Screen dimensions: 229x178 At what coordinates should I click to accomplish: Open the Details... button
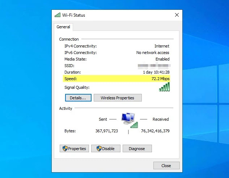click(x=78, y=98)
